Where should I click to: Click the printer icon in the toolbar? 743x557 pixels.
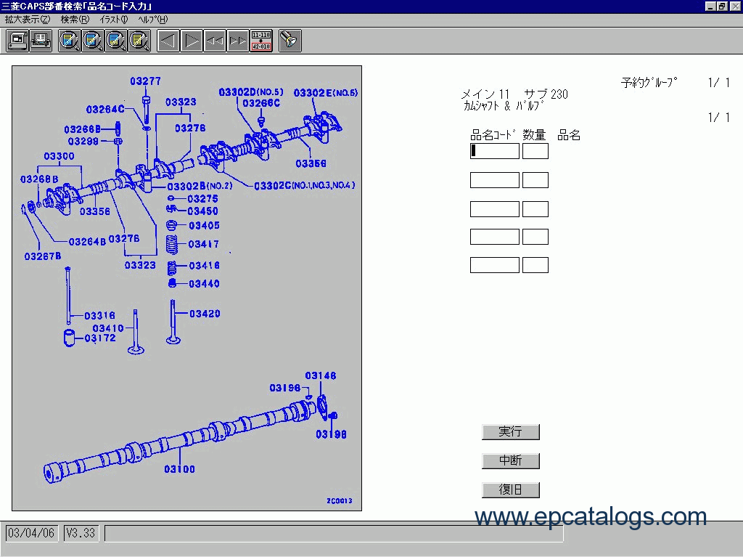pyautogui.click(x=41, y=41)
